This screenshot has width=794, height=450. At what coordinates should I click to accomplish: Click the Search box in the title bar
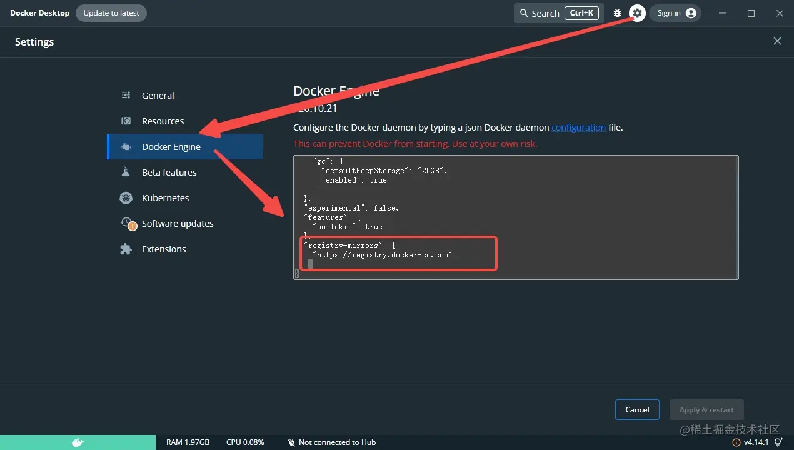tap(559, 13)
